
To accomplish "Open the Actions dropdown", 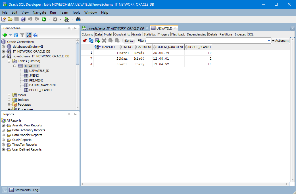I will click(x=280, y=41).
